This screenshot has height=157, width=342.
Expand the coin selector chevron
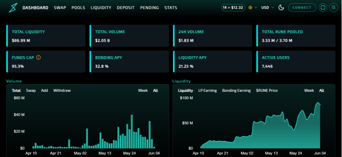coord(256,8)
